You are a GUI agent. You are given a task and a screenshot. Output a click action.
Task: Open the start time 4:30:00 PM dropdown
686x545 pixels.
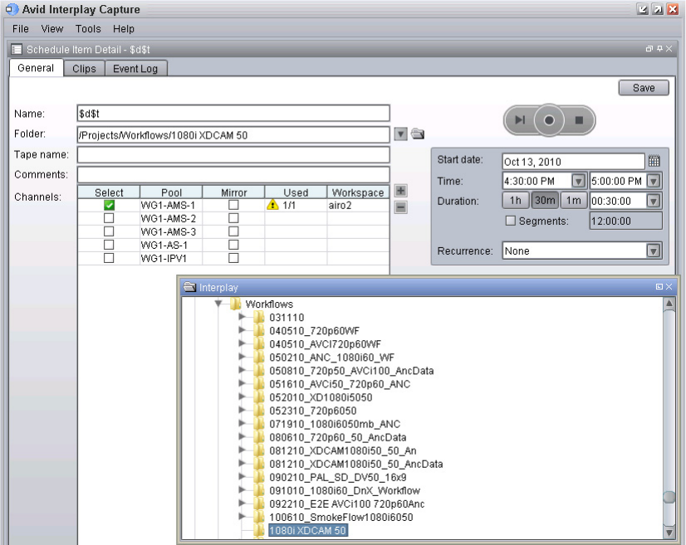[x=578, y=181]
